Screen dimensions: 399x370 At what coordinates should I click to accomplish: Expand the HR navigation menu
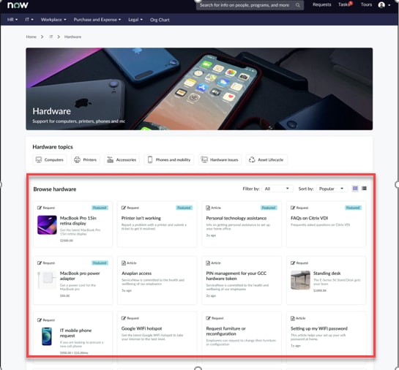(x=12, y=20)
